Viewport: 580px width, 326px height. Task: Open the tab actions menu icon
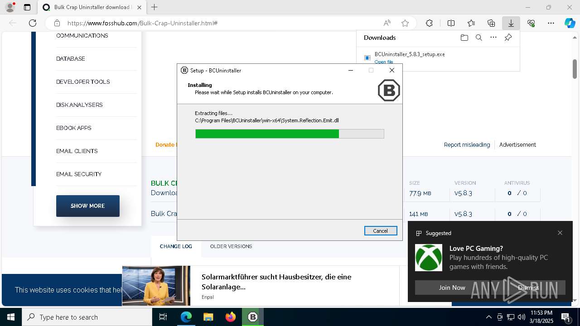pyautogui.click(x=27, y=7)
